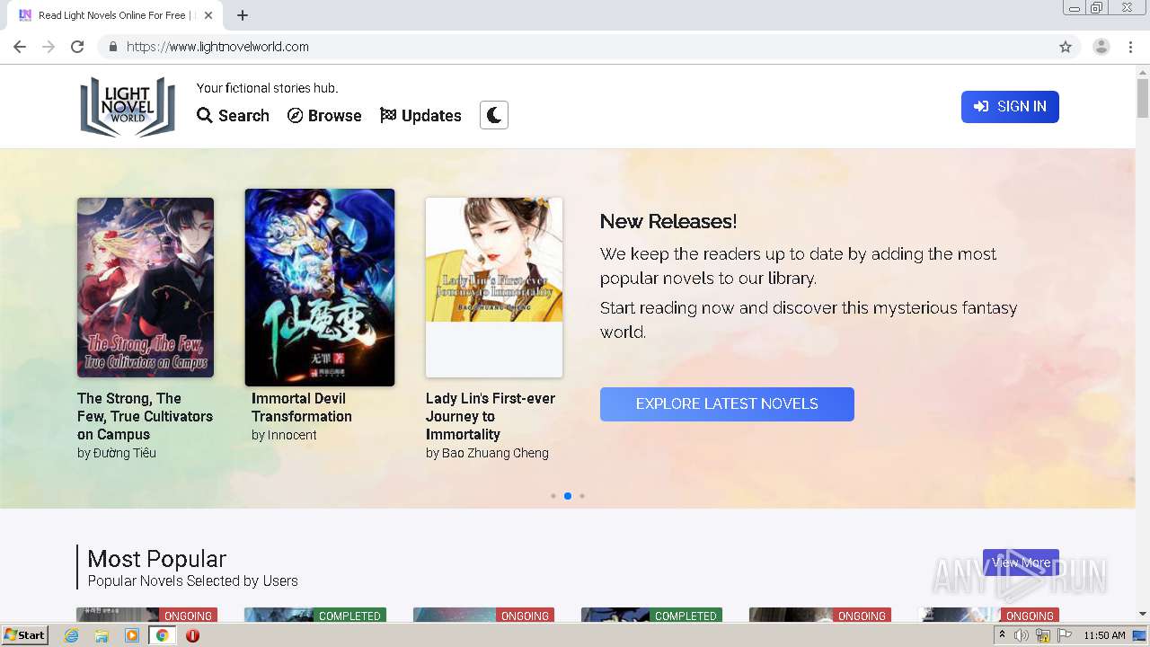This screenshot has height=647, width=1150.
Task: Click author text by Bao Zhuang Cheng
Action: point(487,453)
